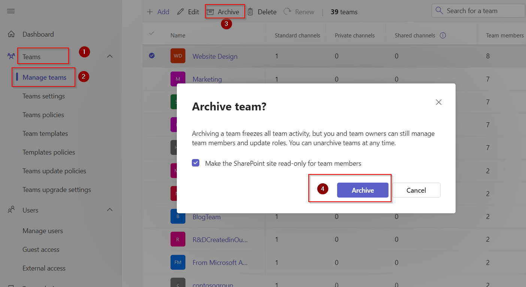Collapse the Users sidebar section
This screenshot has width=526, height=287.
pos(109,210)
